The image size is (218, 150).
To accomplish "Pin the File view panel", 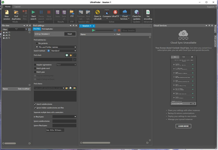I will [x=27, y=25].
